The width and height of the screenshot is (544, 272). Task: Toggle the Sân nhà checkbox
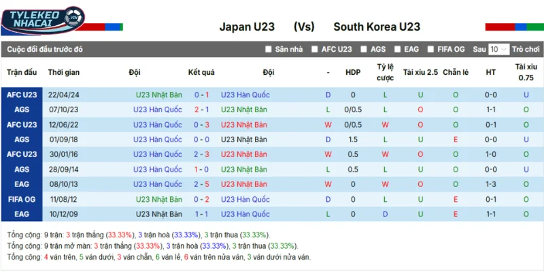pyautogui.click(x=268, y=50)
